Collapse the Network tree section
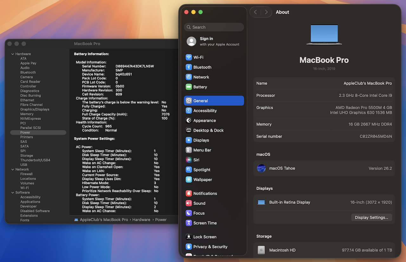The width and height of the screenshot is (406, 262). (13, 170)
